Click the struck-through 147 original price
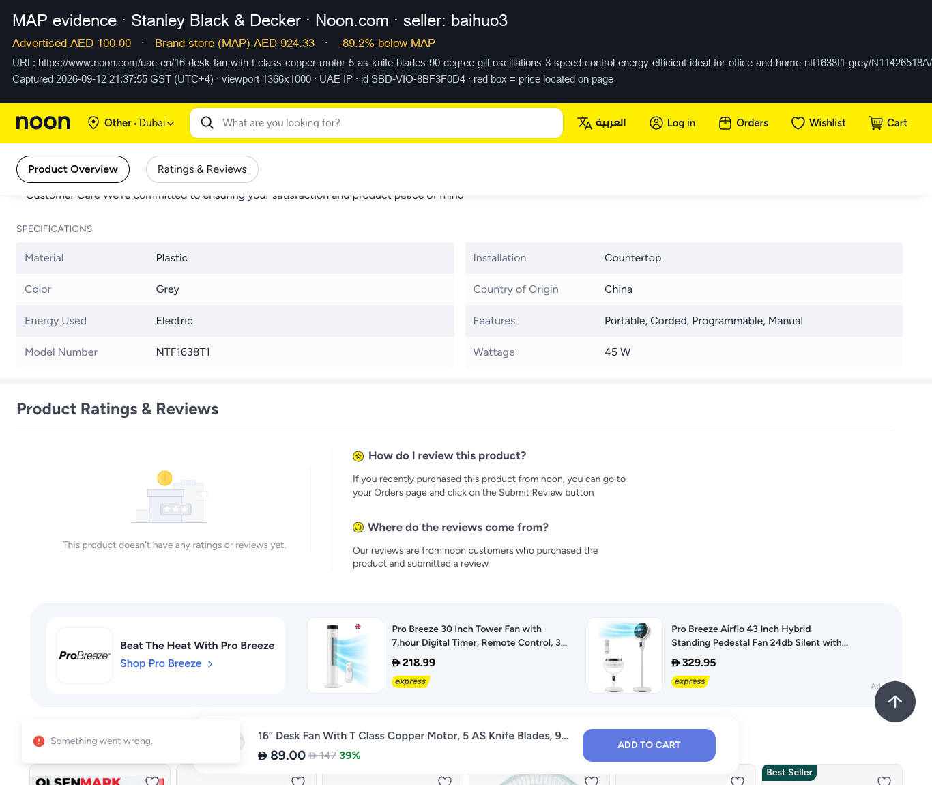 click(323, 756)
